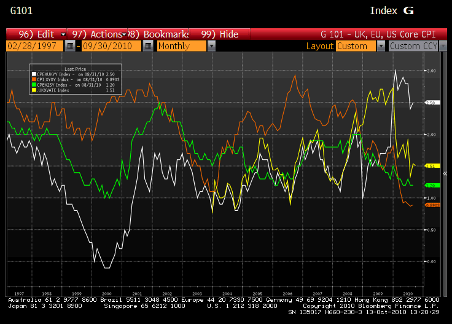
Task: Click the G 101 - UK, EU, US Core CPI title
Action: pos(378,34)
